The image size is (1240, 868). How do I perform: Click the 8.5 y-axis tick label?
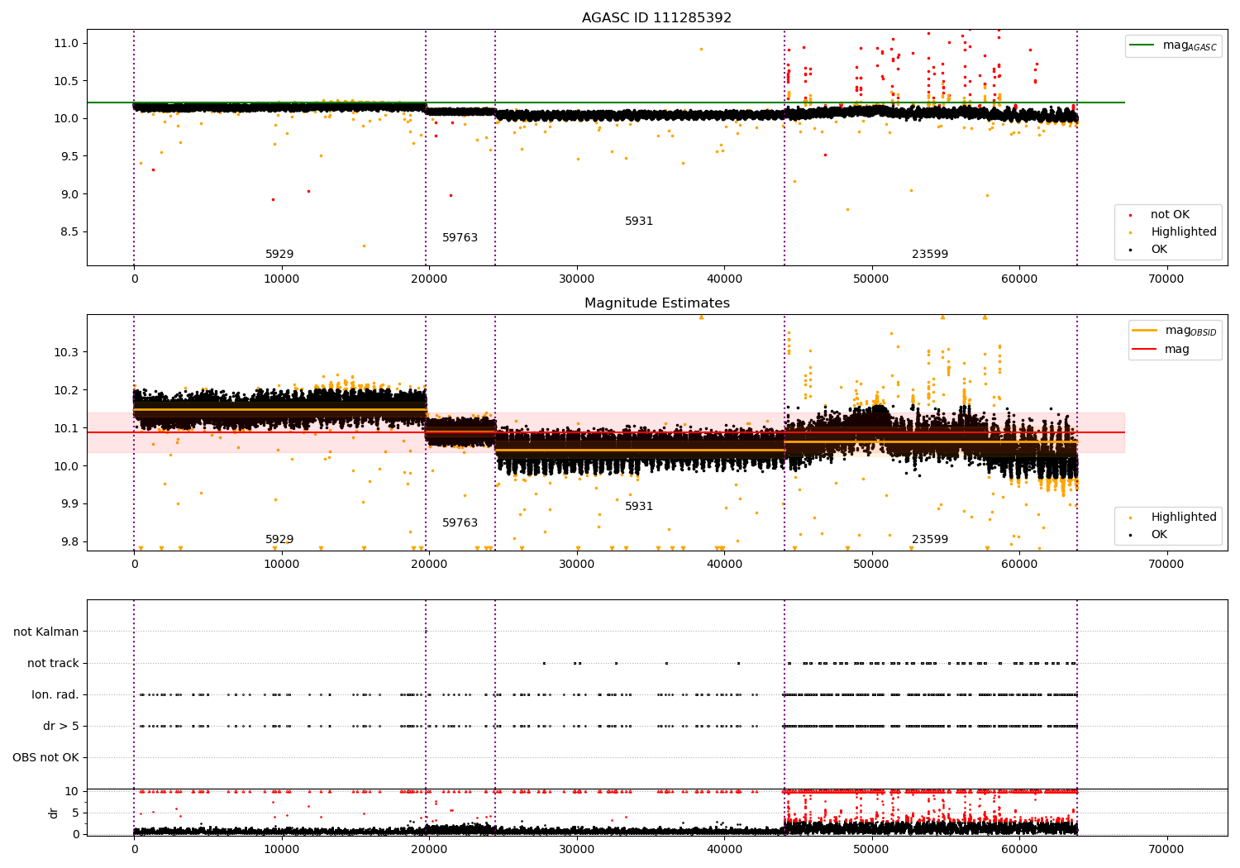72,231
